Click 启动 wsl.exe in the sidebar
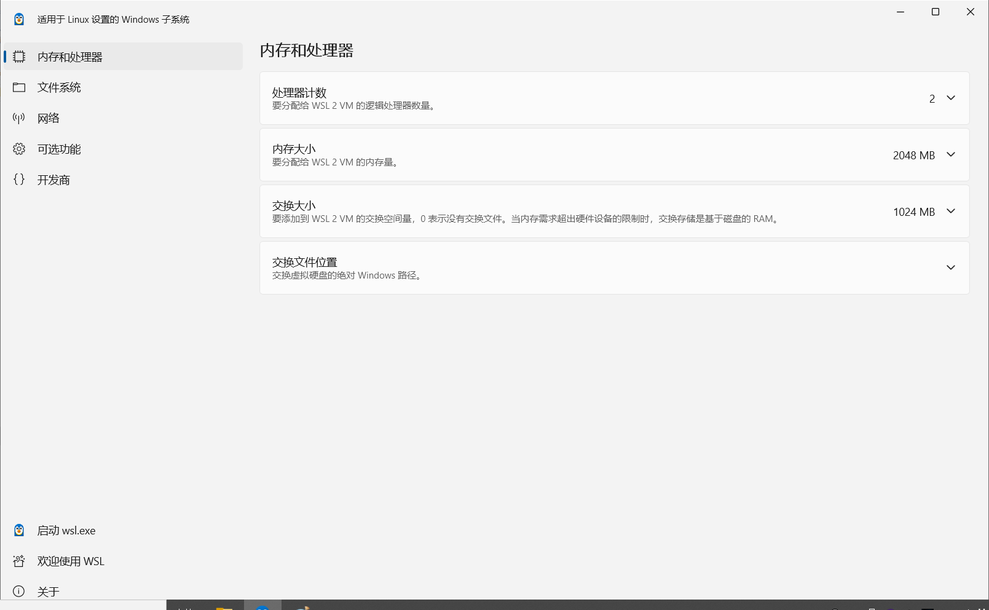The image size is (989, 610). coord(123,530)
